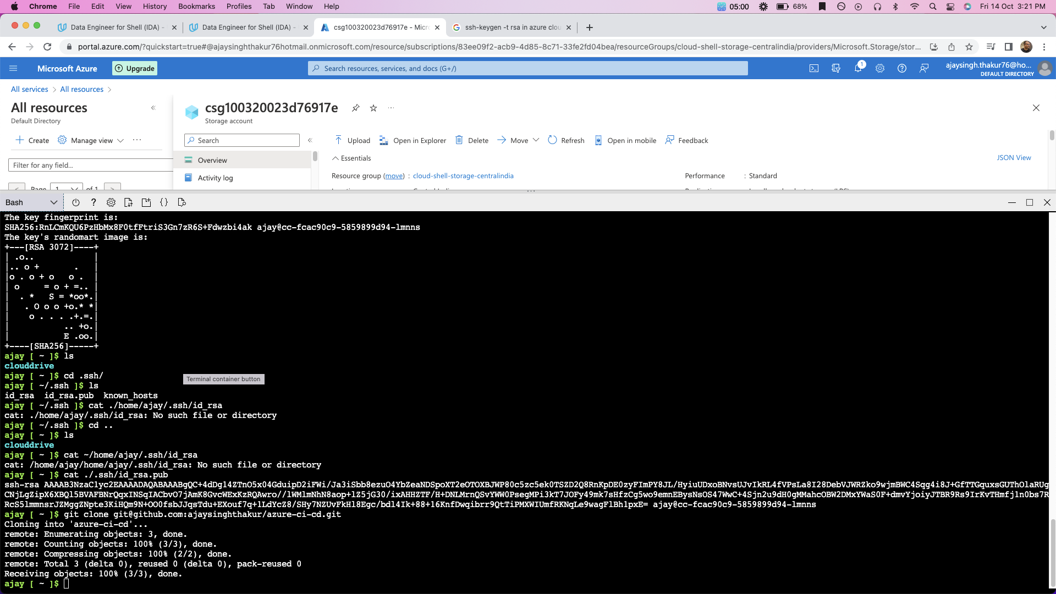Click the Upgrade button
The height and width of the screenshot is (594, 1056).
click(x=135, y=68)
